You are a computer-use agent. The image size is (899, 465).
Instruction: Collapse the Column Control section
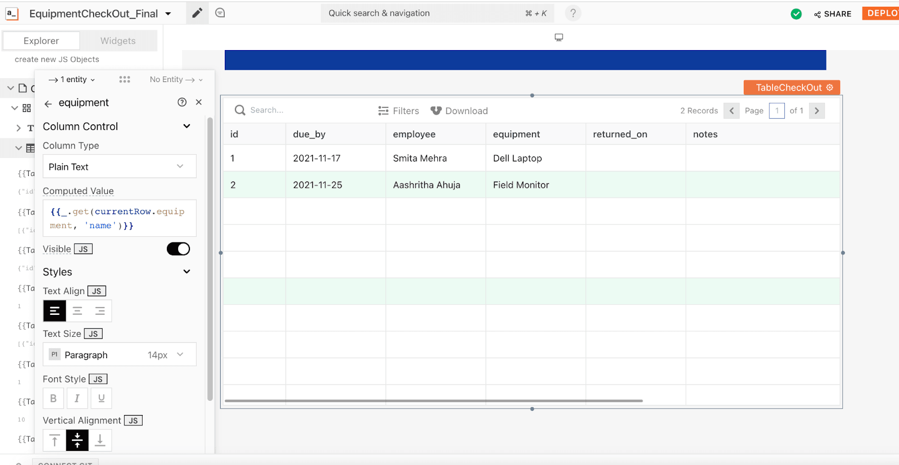coord(187,126)
